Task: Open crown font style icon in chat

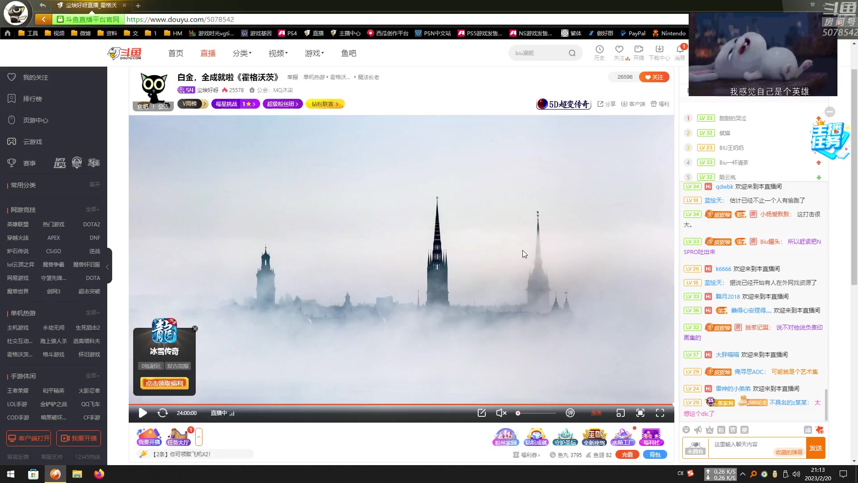Action: (x=710, y=430)
